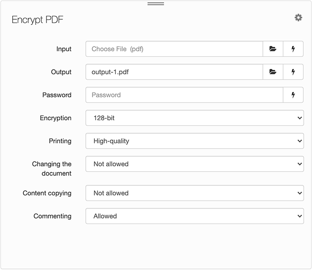Screen dimensions: 312x270
Task: Click the Printing dropdown chevron arrow
Action: tap(300, 141)
